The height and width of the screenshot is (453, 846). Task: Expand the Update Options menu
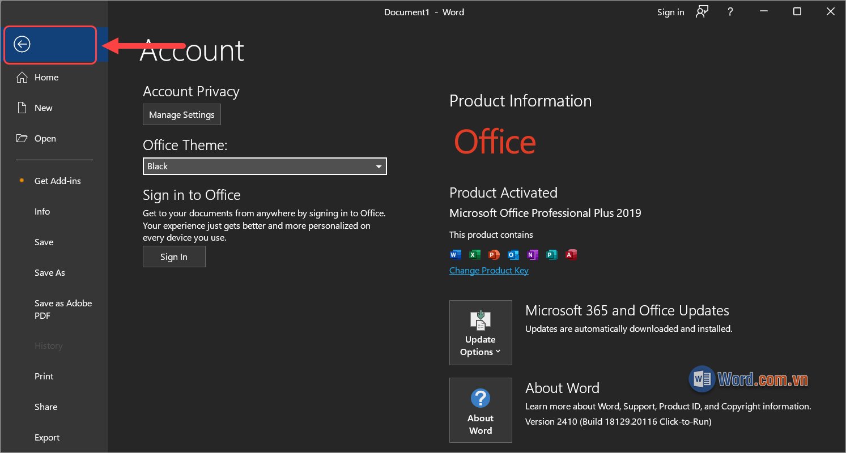click(481, 332)
